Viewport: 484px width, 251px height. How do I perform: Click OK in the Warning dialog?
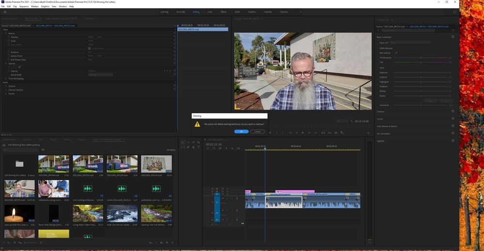pyautogui.click(x=241, y=131)
